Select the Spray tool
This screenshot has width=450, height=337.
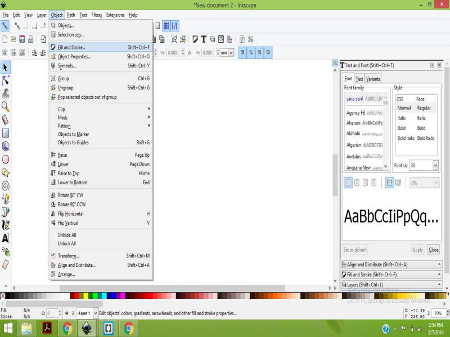tap(5, 252)
